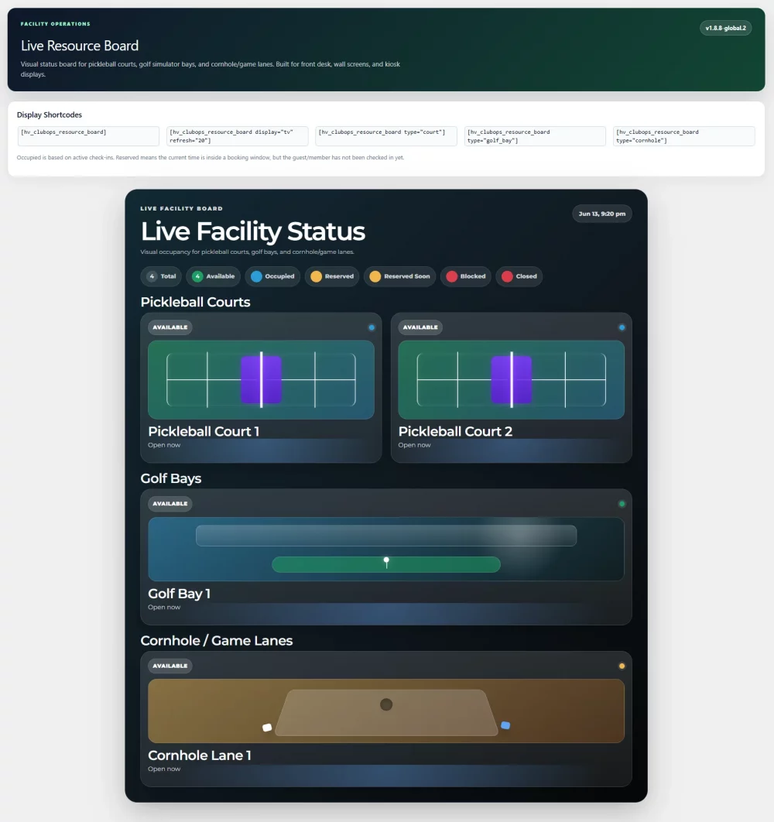Click the Total count legend chip
Screen dimensions: 774x822
tap(161, 276)
